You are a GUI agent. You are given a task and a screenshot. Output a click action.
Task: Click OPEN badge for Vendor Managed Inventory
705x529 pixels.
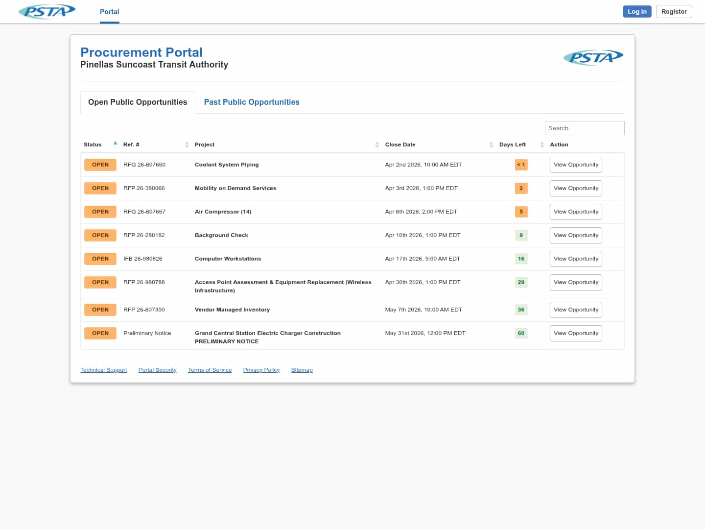point(100,310)
